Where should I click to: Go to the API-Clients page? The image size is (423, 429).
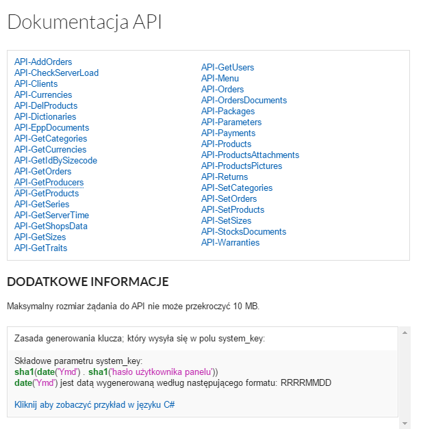coord(36,84)
